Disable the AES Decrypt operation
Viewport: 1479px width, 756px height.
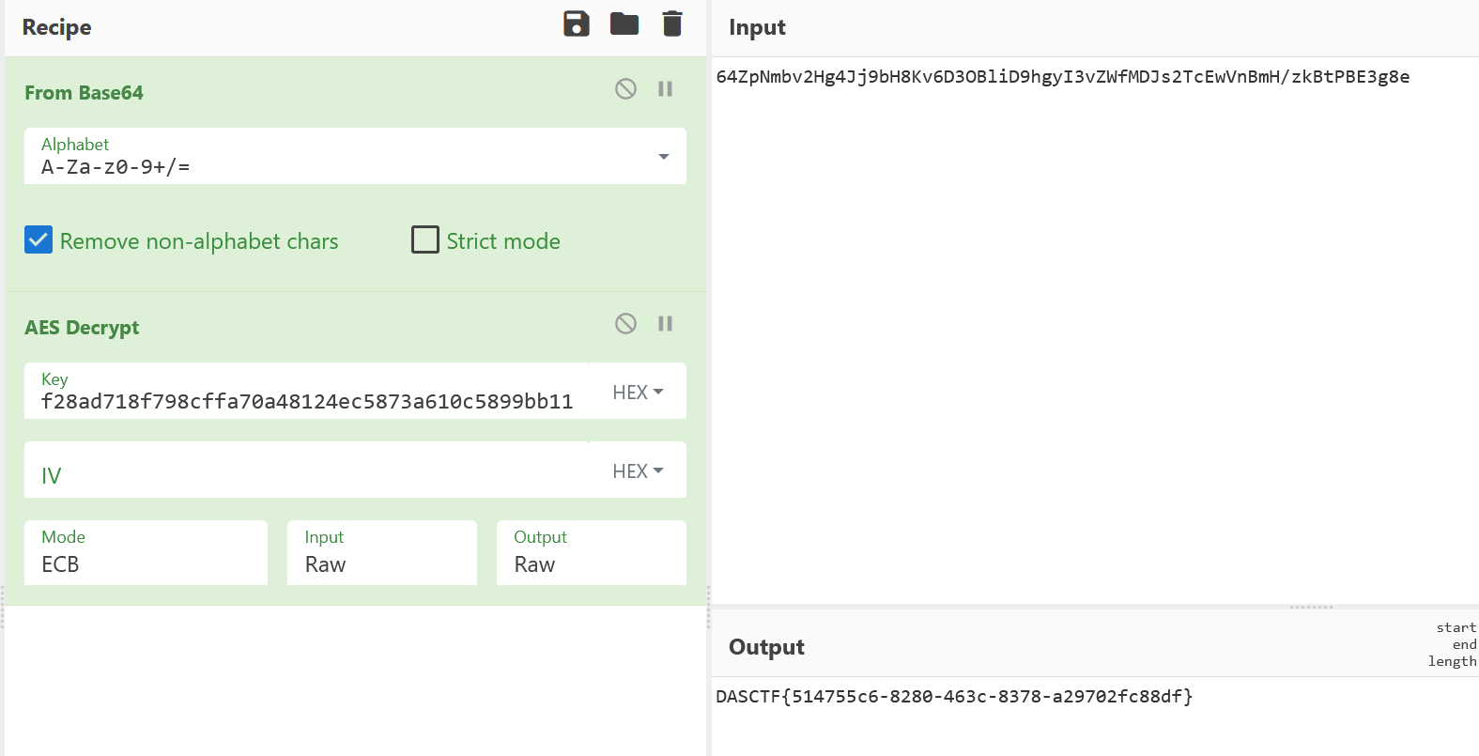pyautogui.click(x=625, y=324)
